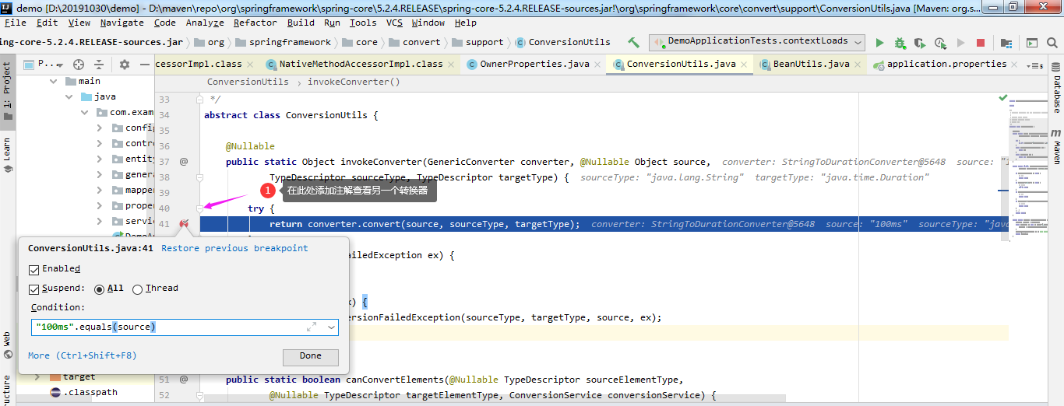Click the springframework breadcrumb segment
This screenshot has width=1064, height=406.
coord(284,42)
